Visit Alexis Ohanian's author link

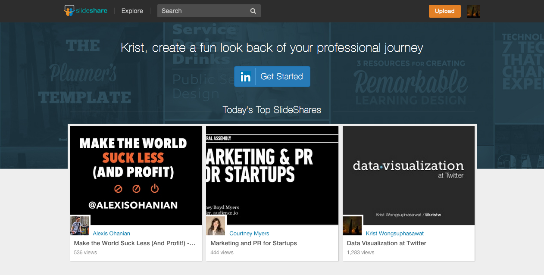pos(111,234)
